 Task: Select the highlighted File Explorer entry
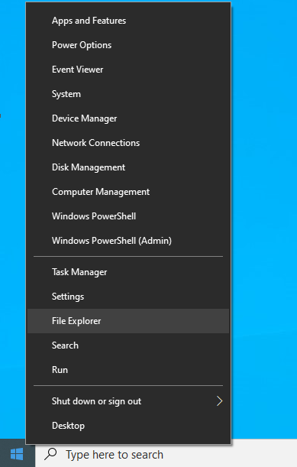128,321
